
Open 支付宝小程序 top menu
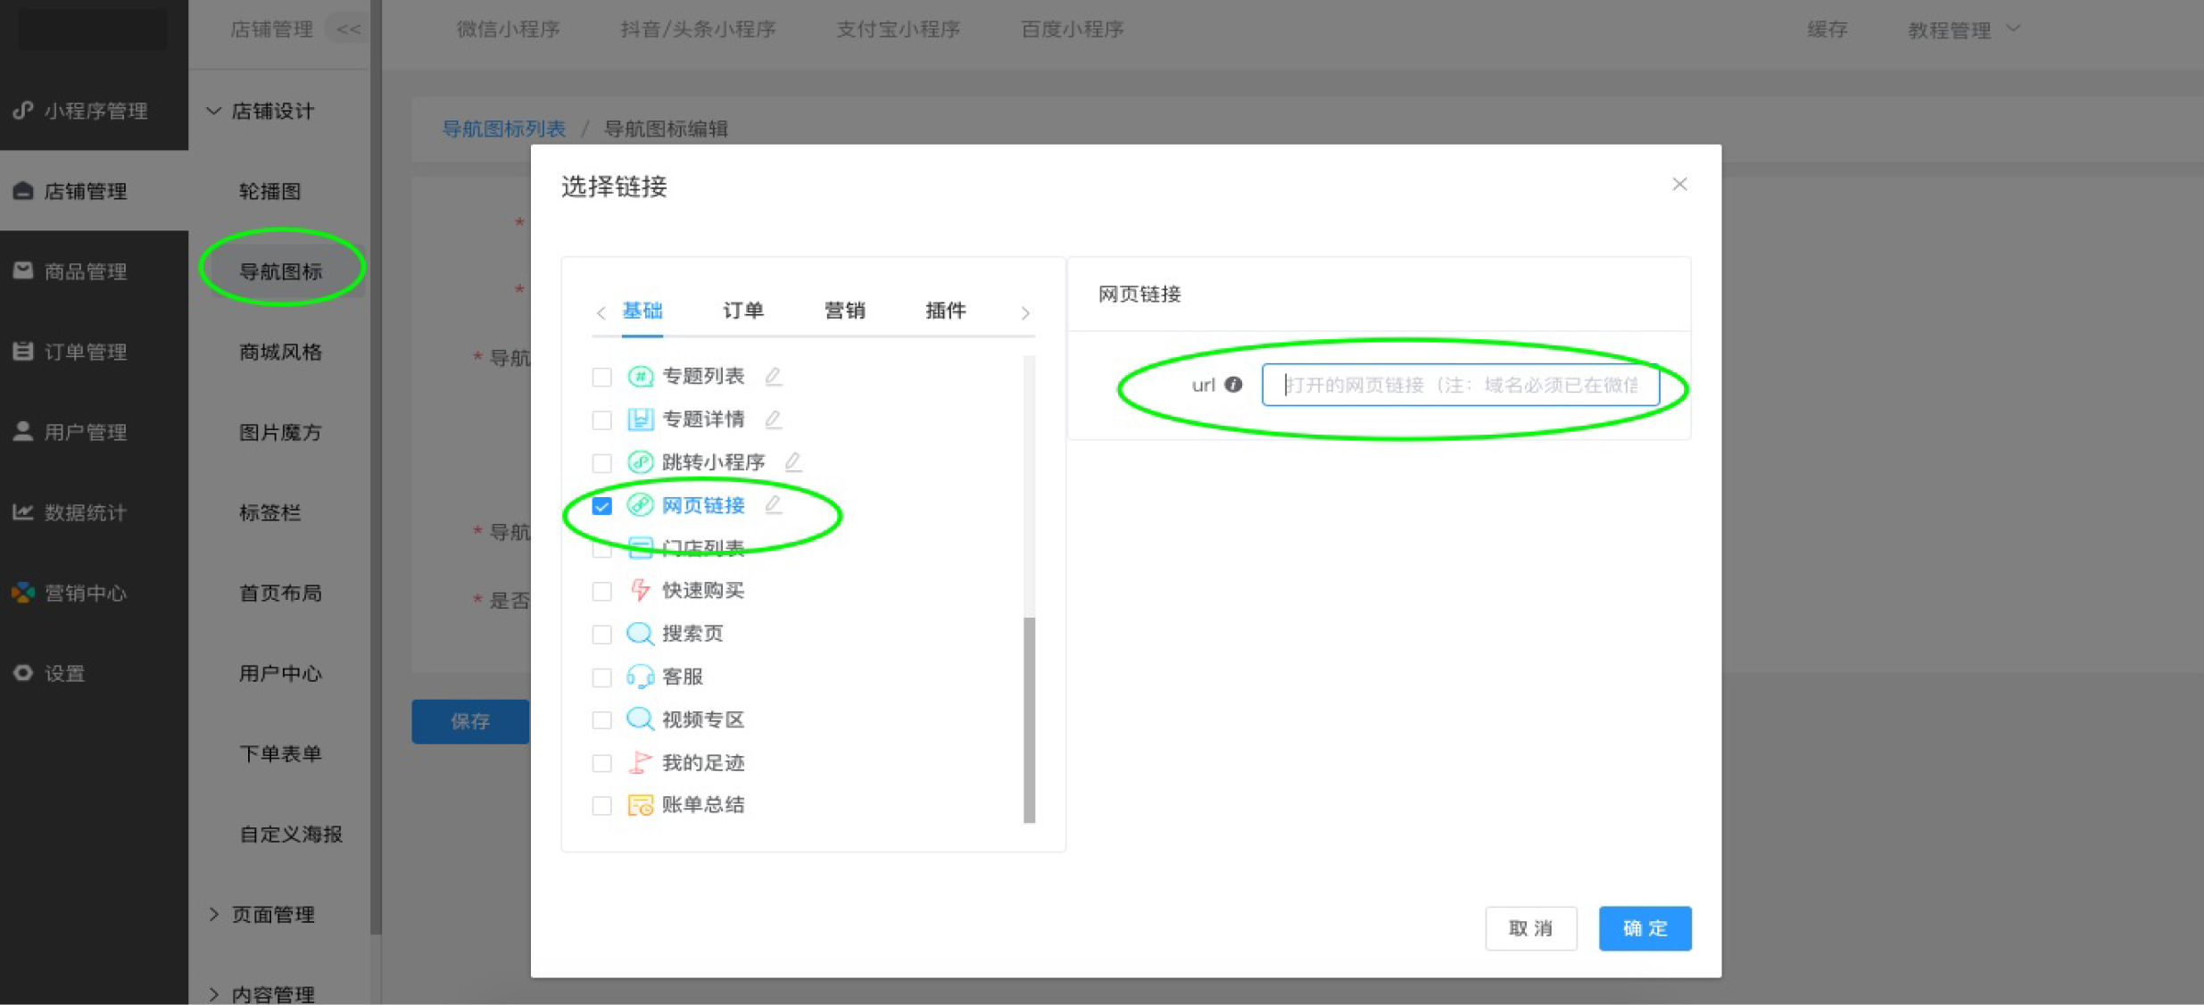(899, 29)
